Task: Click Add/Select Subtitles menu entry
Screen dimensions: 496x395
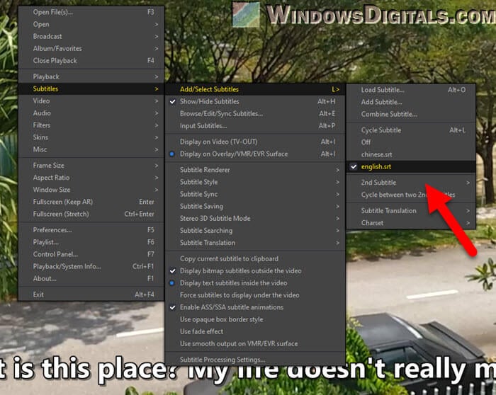Action: pyautogui.click(x=255, y=89)
